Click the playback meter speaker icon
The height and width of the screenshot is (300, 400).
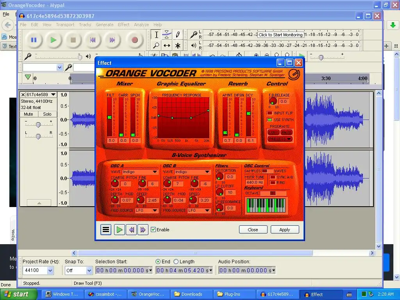[194, 45]
